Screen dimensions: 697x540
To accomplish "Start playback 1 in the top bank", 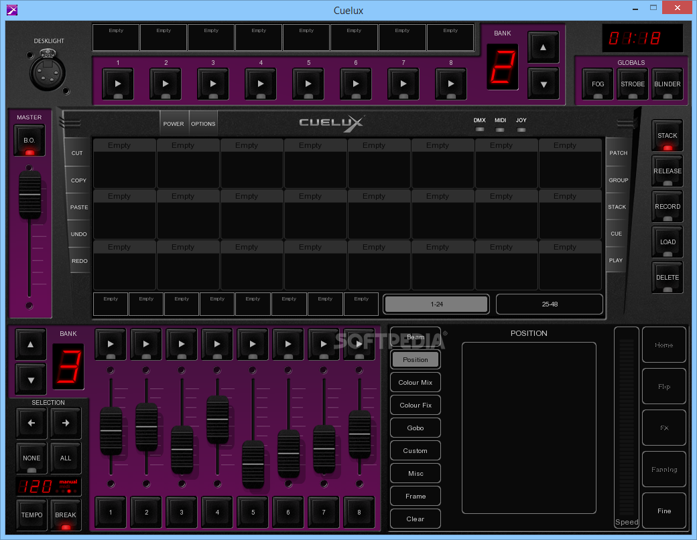I will coord(118,84).
